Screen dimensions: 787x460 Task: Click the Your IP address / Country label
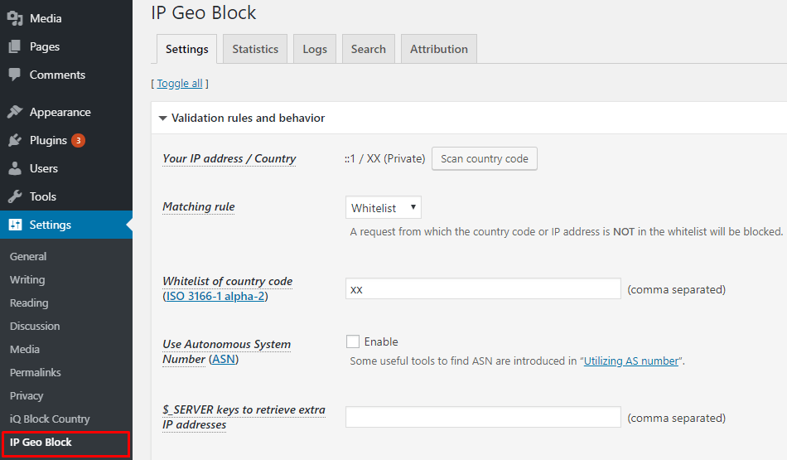pyautogui.click(x=229, y=158)
